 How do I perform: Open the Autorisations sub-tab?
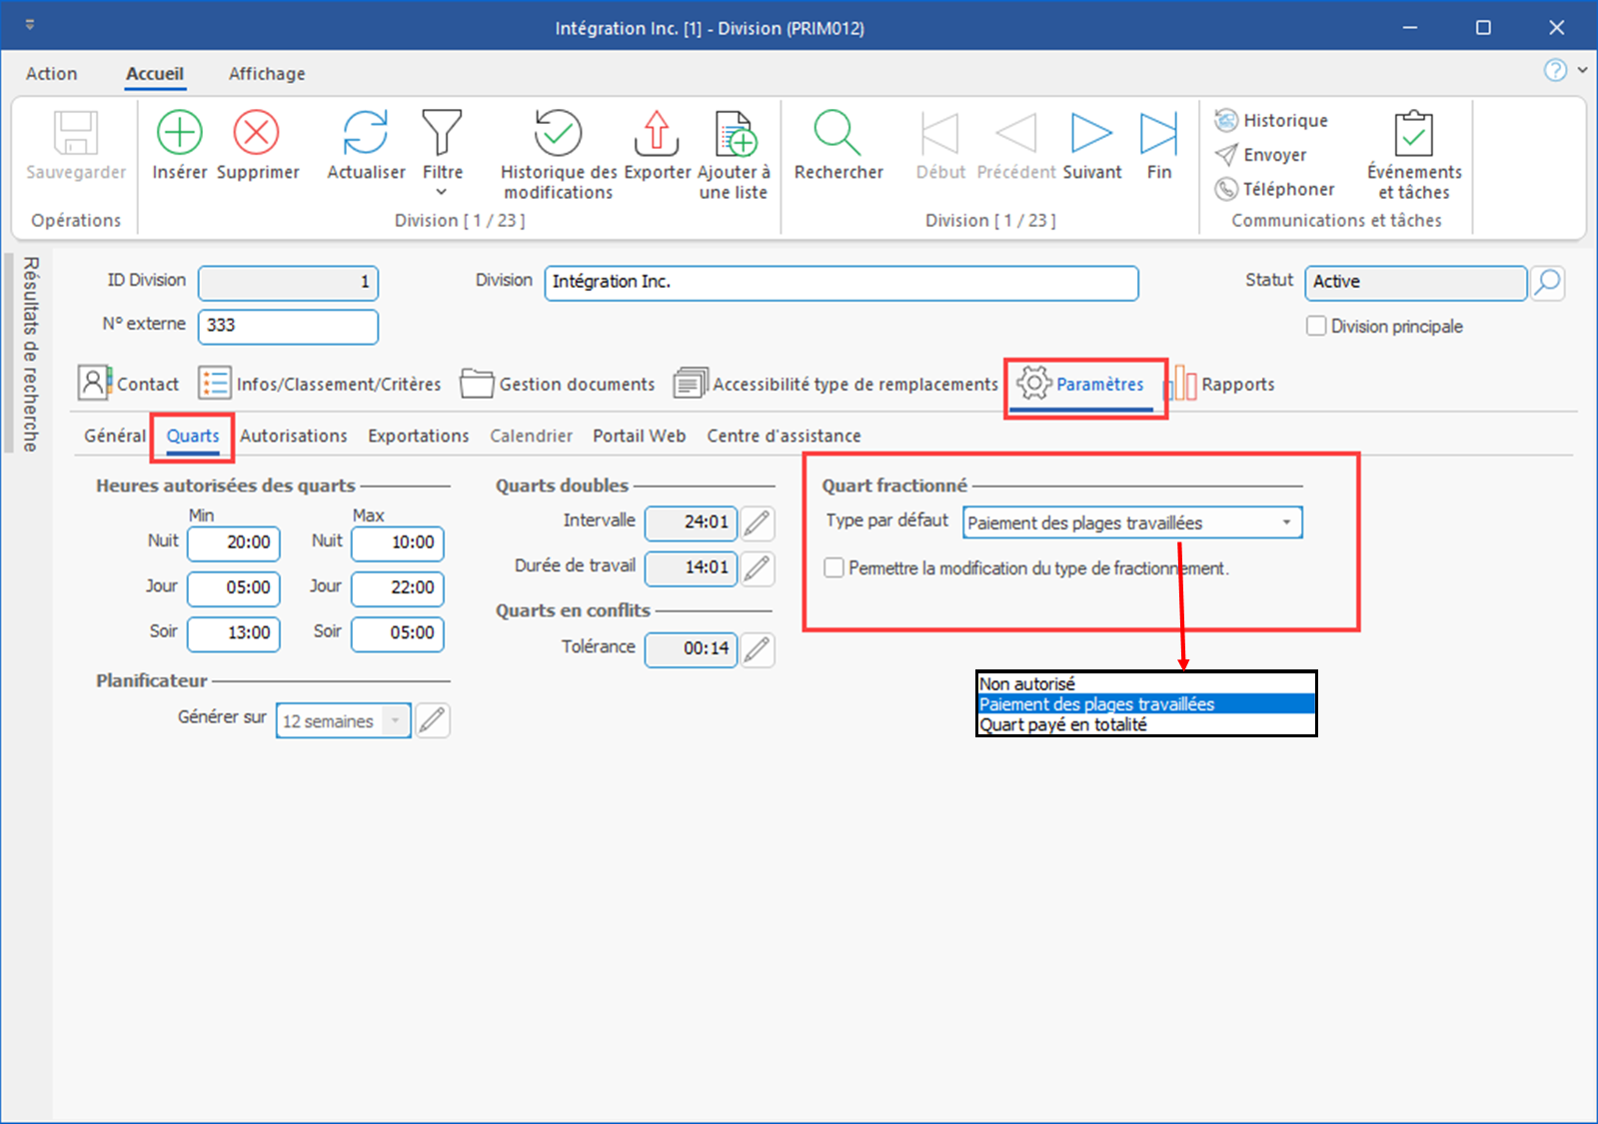click(x=294, y=436)
